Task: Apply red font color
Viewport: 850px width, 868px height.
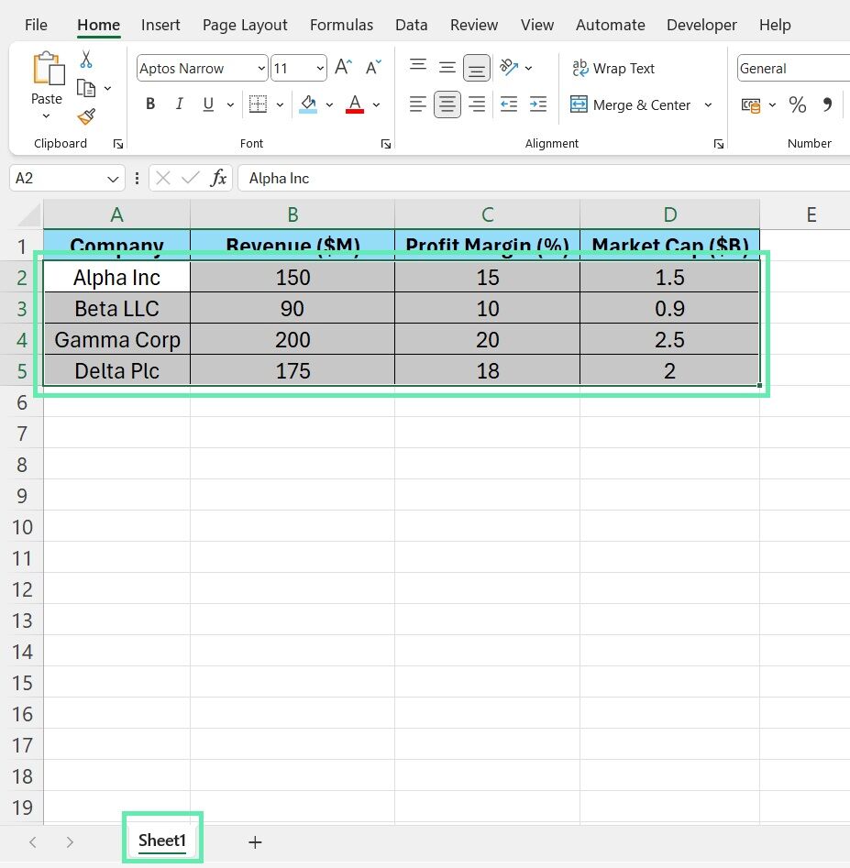Action: tap(355, 104)
